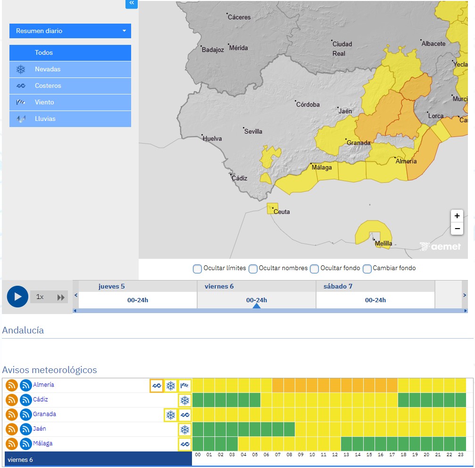The width and height of the screenshot is (475, 468).
Task: Zoom out on the map
Action: click(457, 229)
